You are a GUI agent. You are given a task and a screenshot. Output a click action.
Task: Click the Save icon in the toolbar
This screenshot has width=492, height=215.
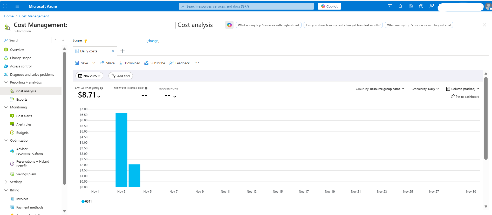(x=77, y=63)
